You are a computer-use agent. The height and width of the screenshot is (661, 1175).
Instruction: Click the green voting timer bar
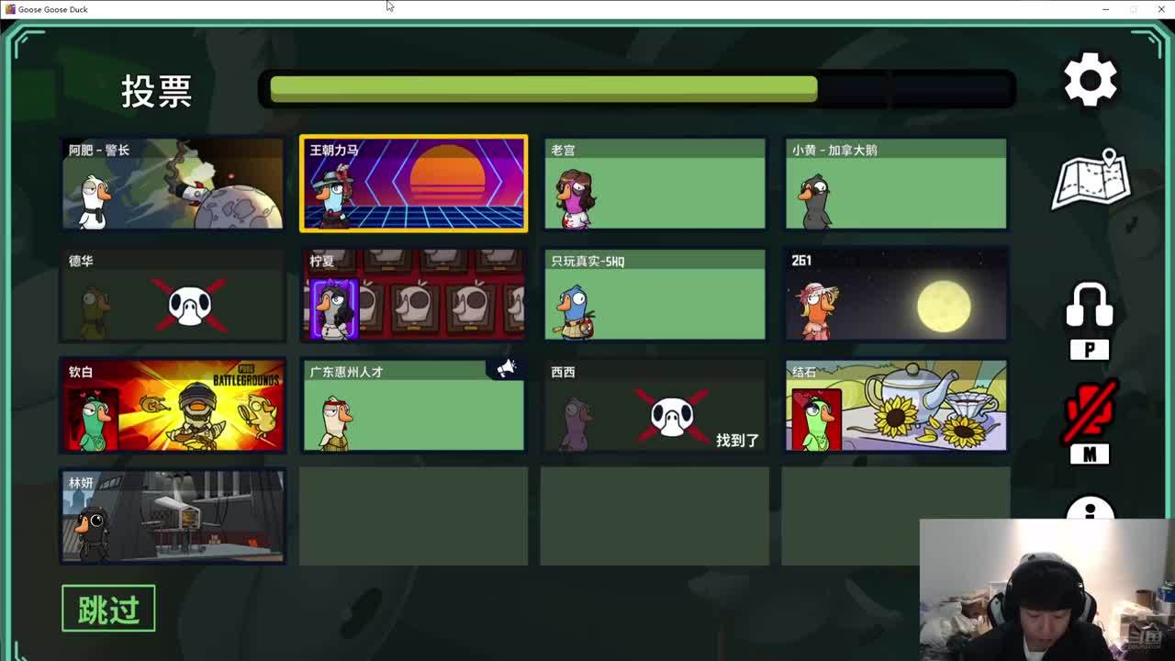coord(543,89)
